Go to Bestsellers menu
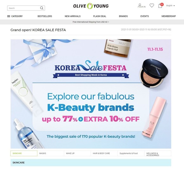This screenshot has height=169, width=184. point(45,16)
